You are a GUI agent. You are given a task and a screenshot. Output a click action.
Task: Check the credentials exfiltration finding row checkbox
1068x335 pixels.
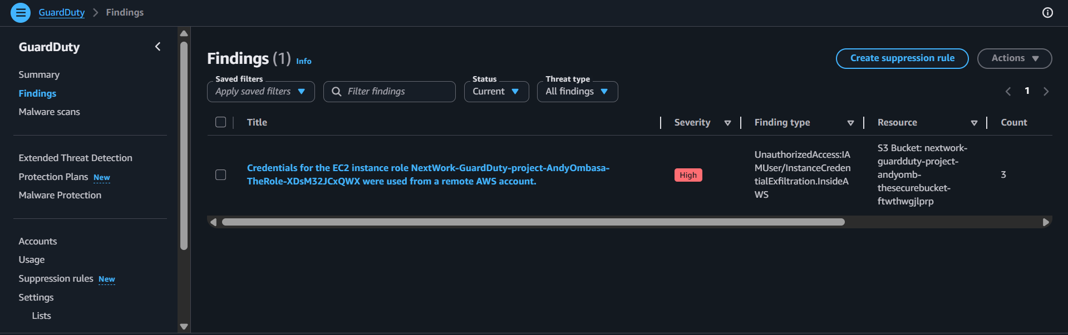[x=221, y=174]
